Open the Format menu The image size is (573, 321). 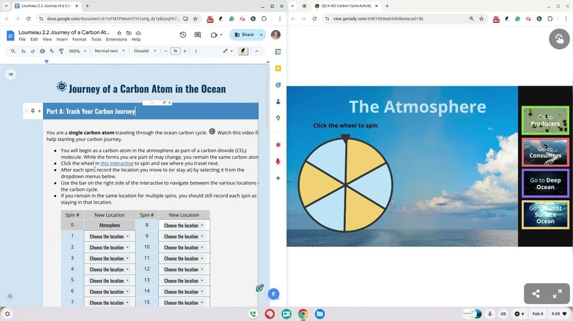(x=79, y=39)
